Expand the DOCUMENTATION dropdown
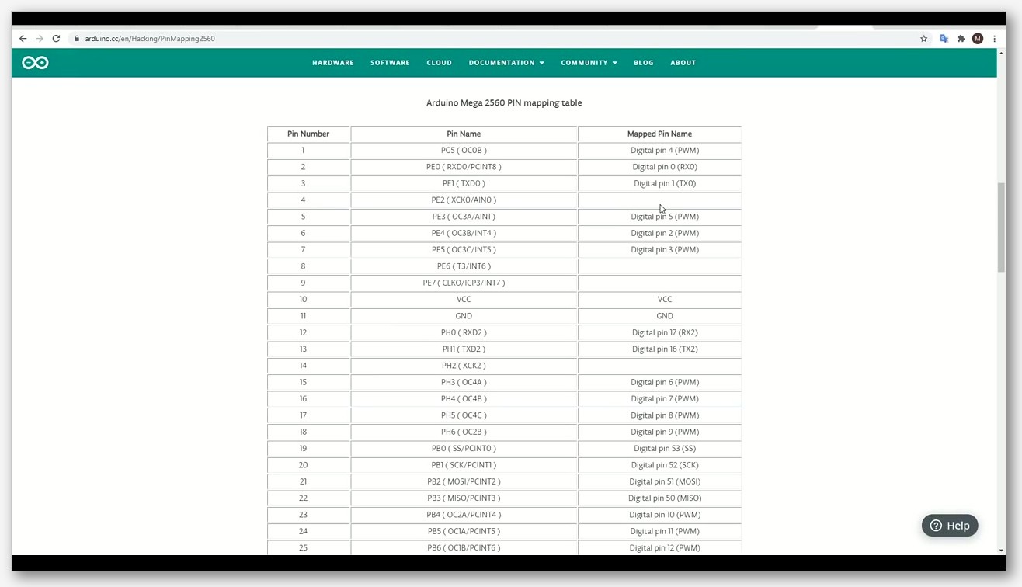1022x587 pixels. click(x=506, y=63)
